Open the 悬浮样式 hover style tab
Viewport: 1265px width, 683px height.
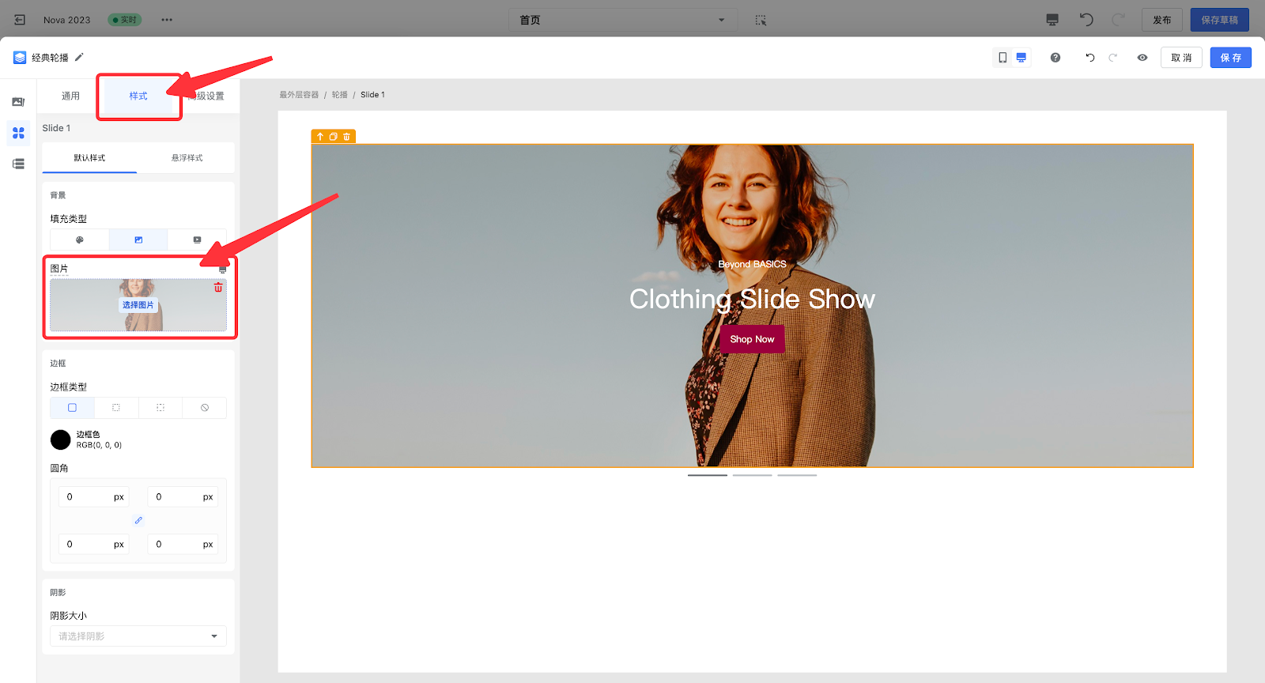click(187, 158)
